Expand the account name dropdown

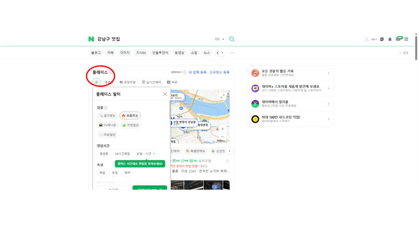click(374, 39)
